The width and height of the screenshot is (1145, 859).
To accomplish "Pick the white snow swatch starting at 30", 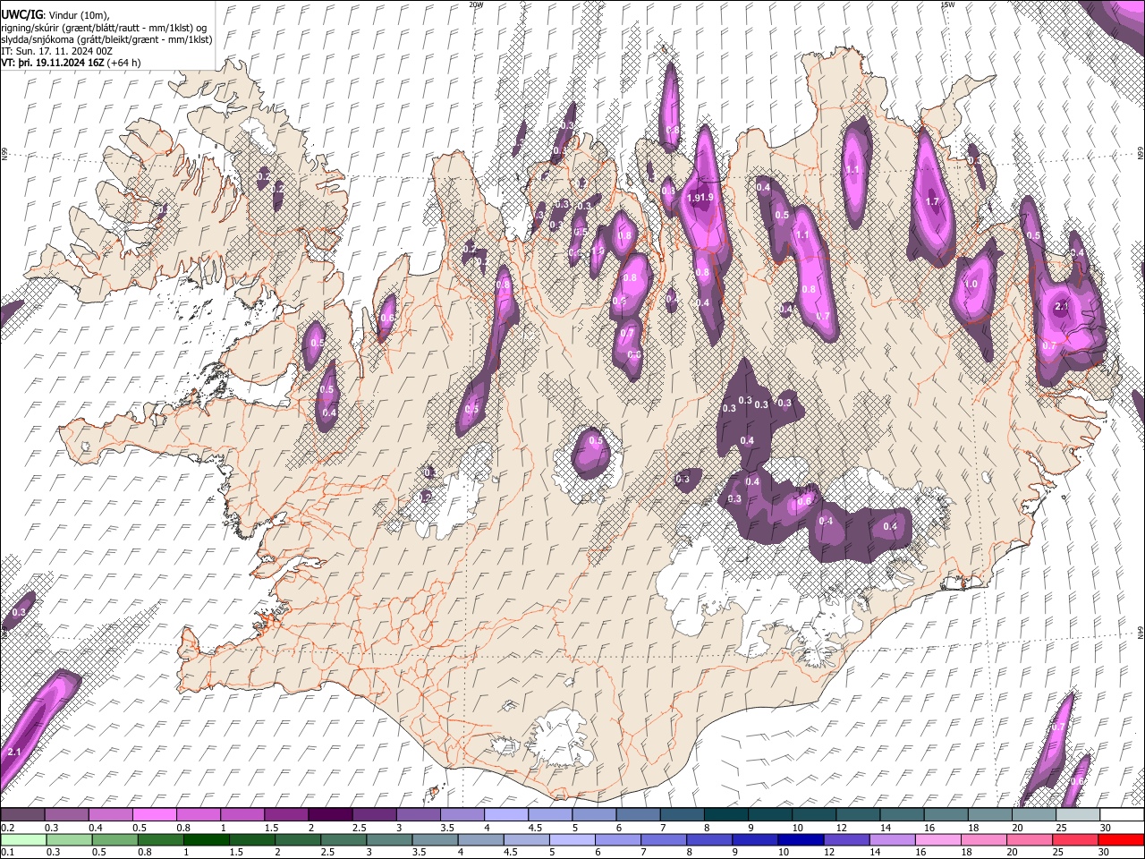I will pos(1123,814).
